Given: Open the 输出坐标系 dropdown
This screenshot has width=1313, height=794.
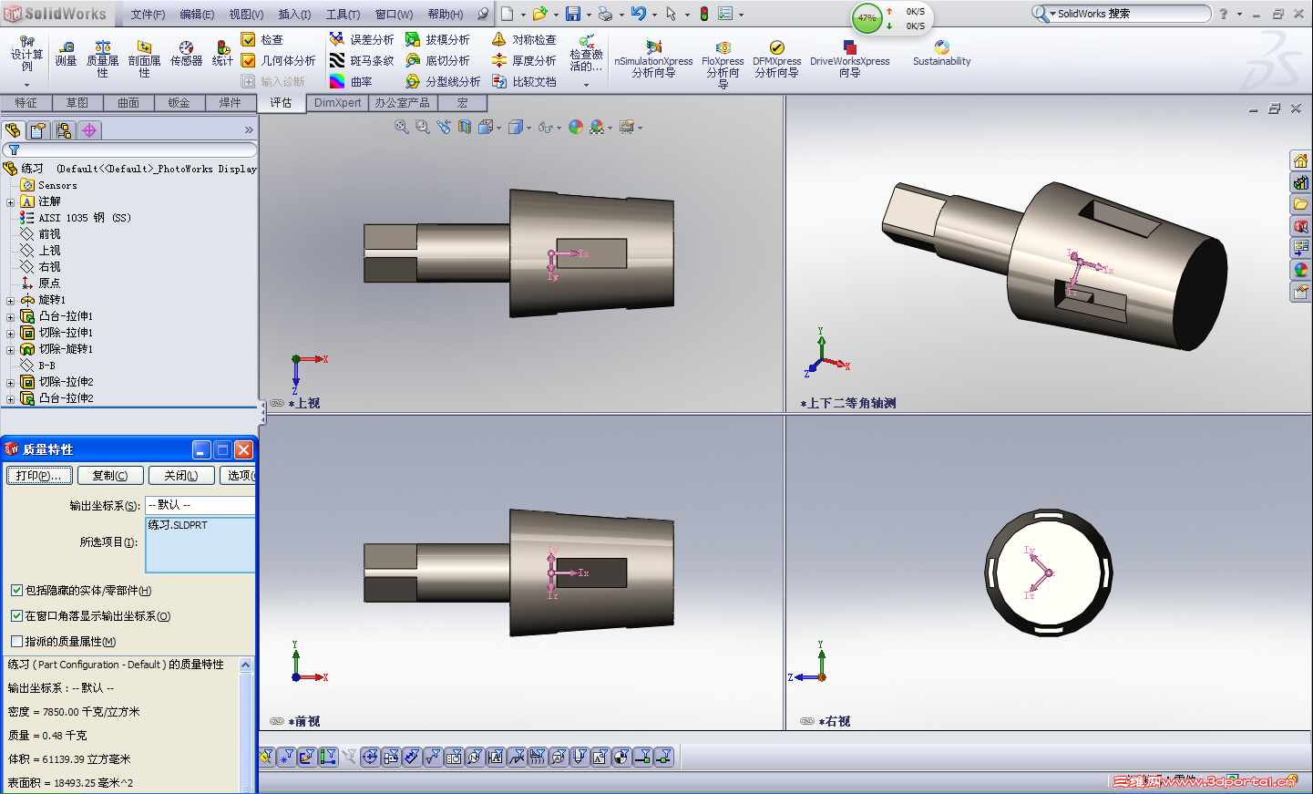Looking at the screenshot, I should tap(200, 505).
